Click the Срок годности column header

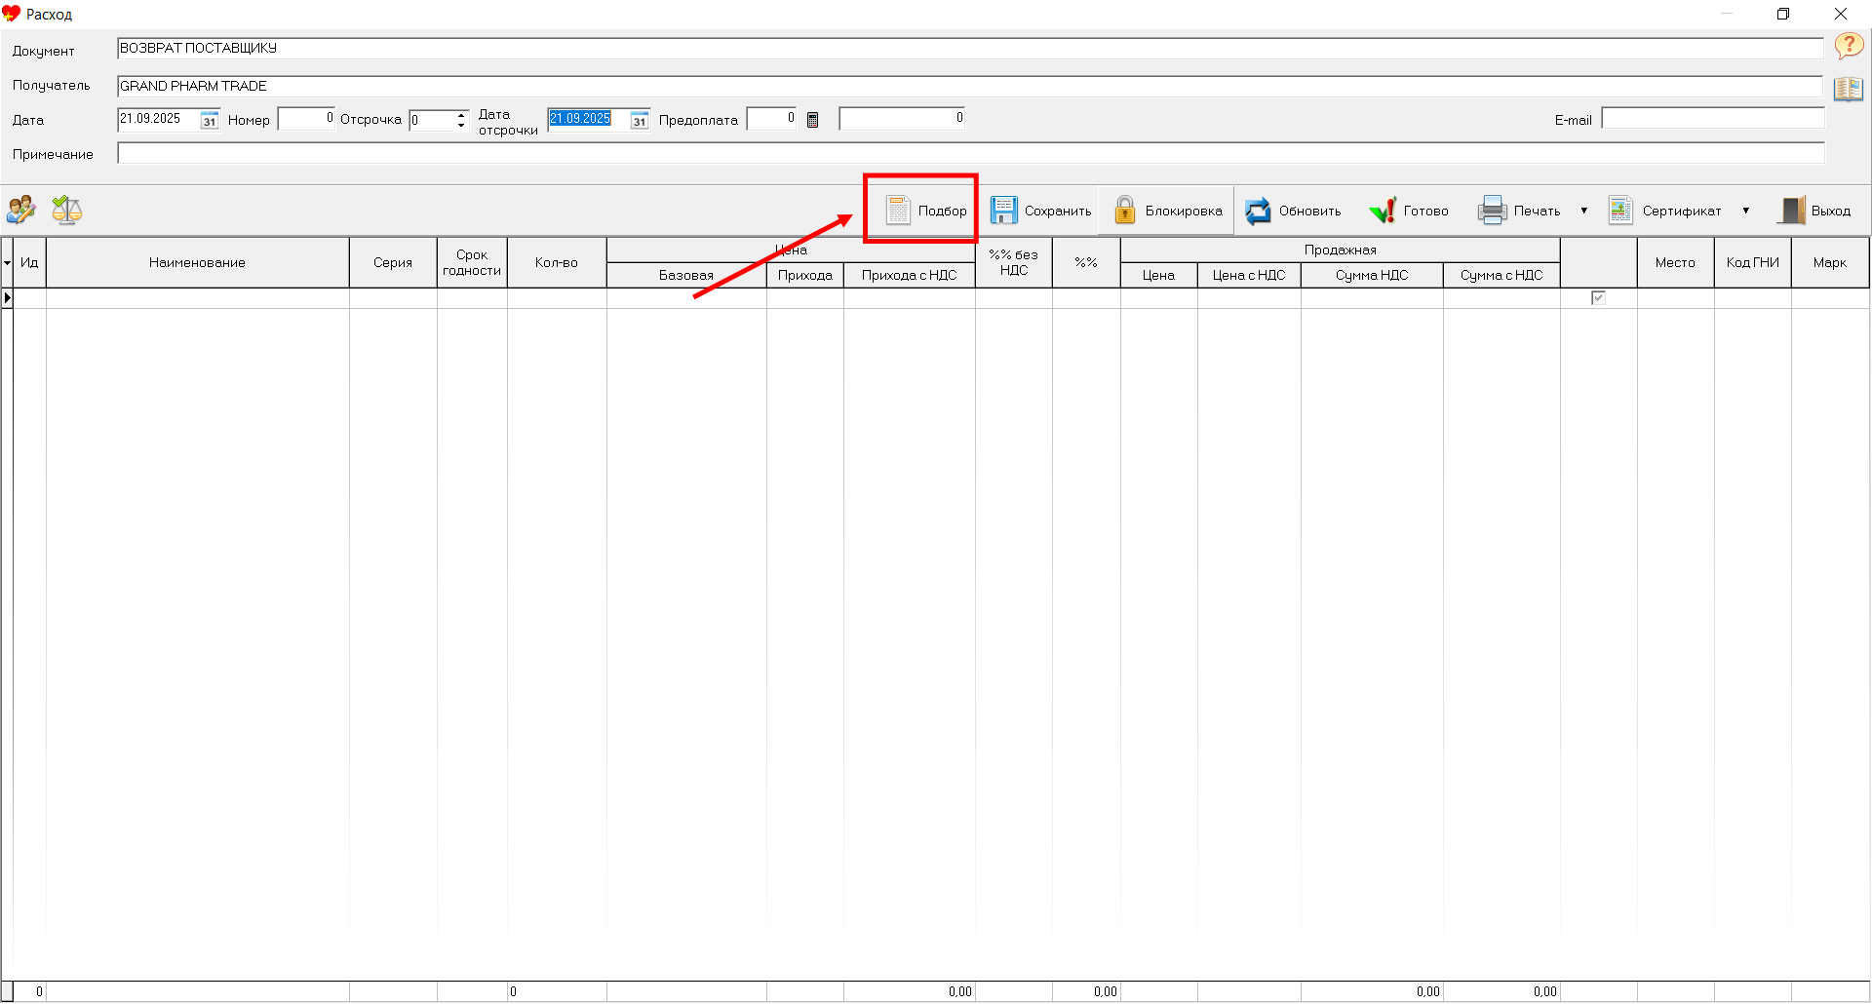[472, 263]
